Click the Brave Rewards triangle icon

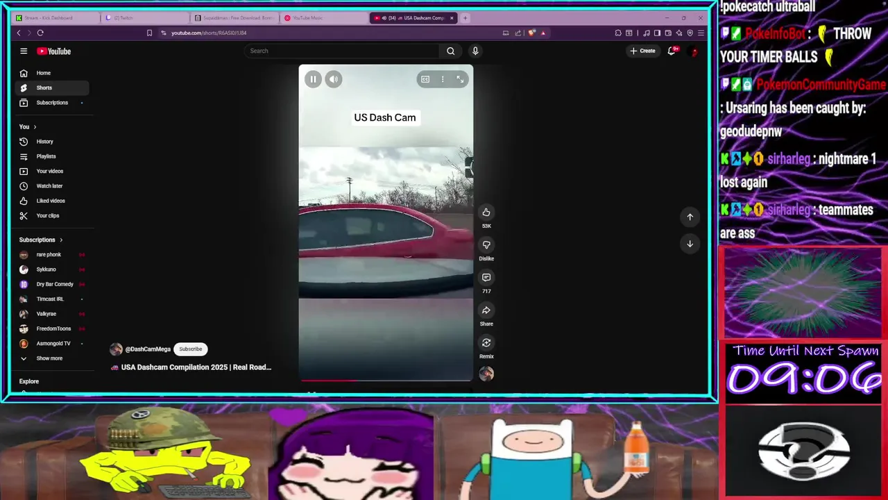coord(543,33)
